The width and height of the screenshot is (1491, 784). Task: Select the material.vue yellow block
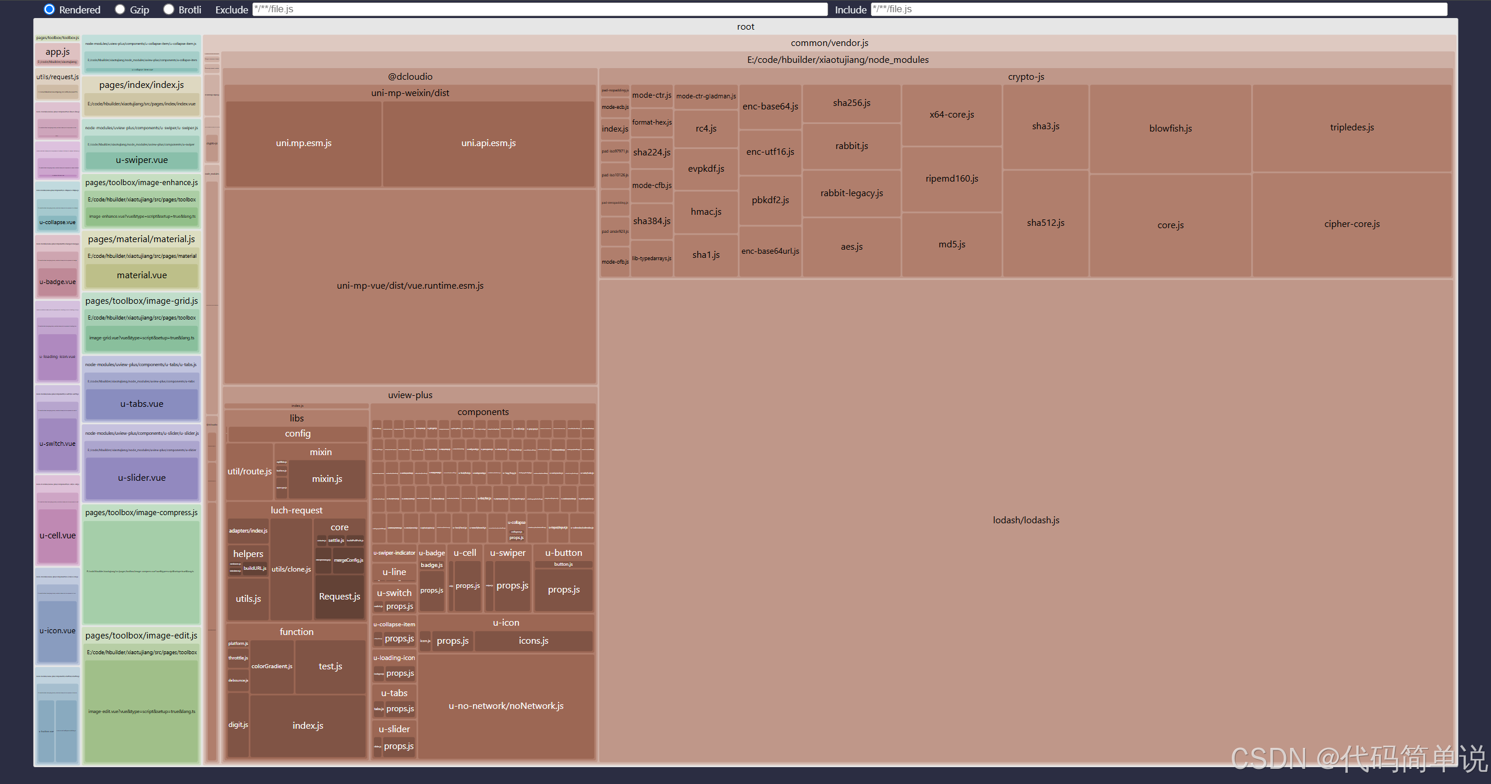tap(142, 275)
